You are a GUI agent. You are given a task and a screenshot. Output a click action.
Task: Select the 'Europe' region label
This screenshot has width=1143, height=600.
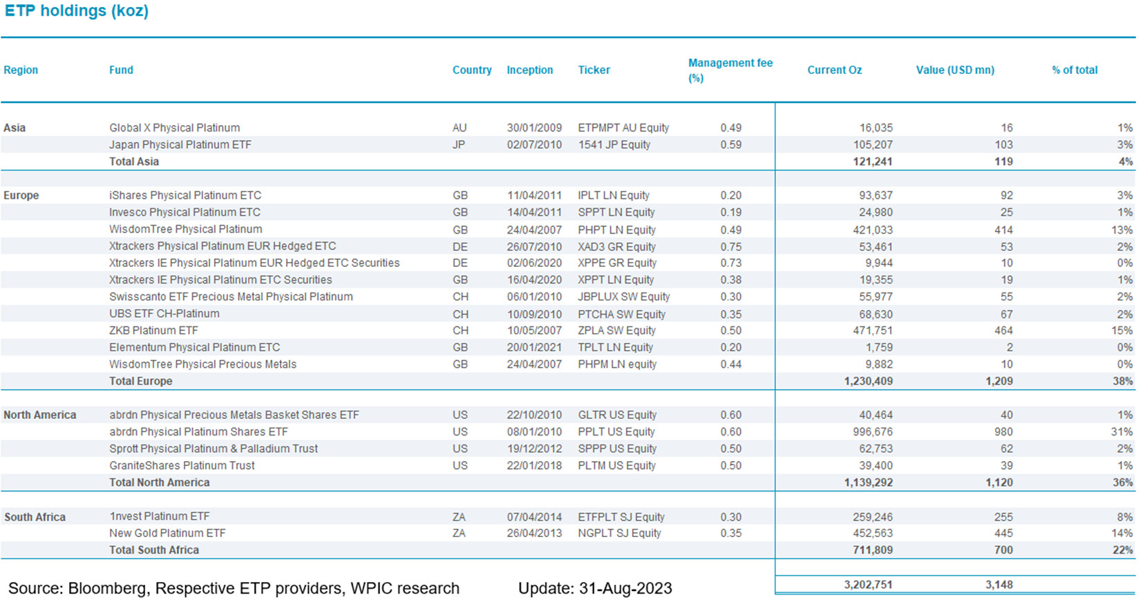pos(21,196)
